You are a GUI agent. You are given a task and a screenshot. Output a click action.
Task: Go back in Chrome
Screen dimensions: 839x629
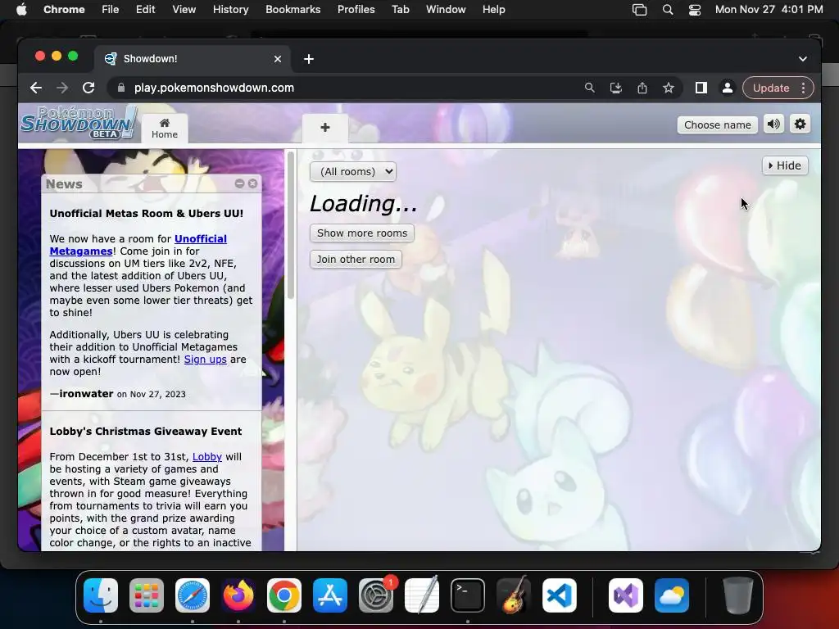36,88
